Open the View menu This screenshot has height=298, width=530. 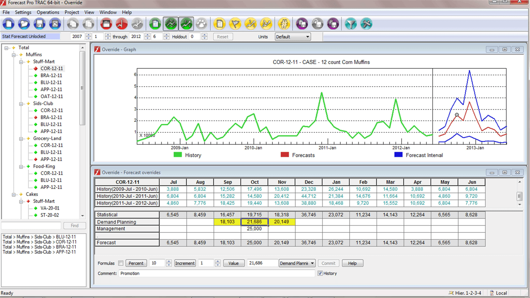[89, 12]
